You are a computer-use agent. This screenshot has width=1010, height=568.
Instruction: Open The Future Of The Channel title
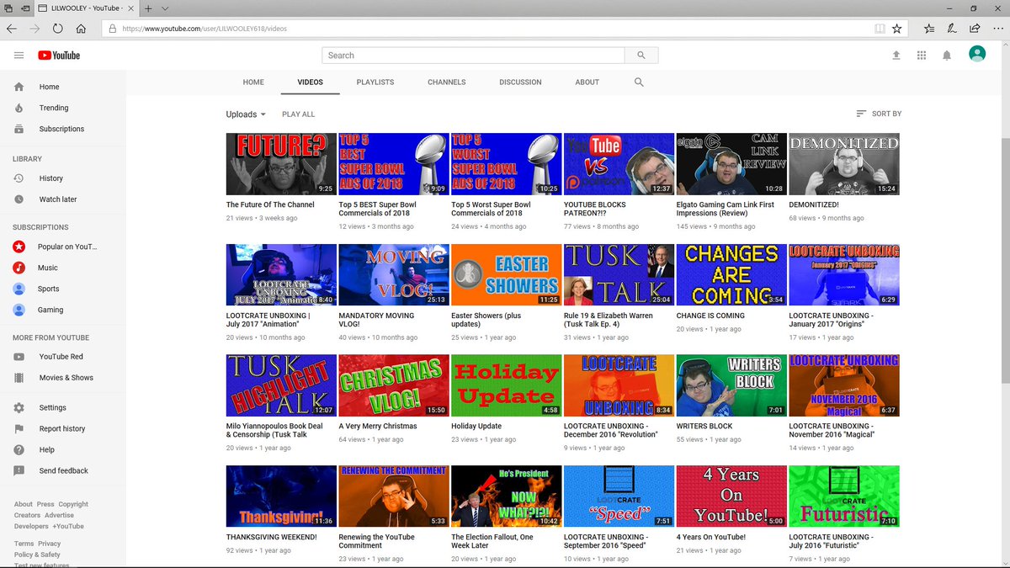tap(270, 204)
